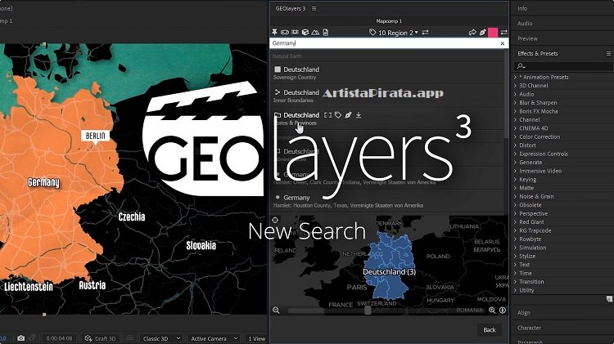Expand Noise & Grain category
This screenshot has height=344, width=614.
click(x=515, y=197)
